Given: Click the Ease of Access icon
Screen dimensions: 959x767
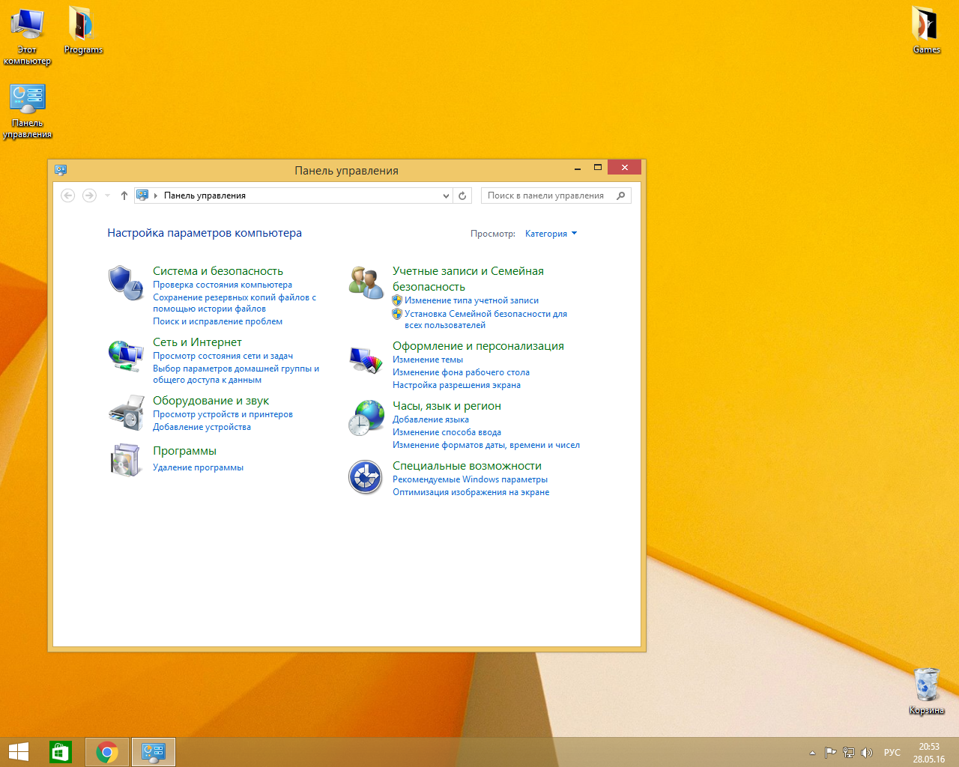Looking at the screenshot, I should click(366, 477).
